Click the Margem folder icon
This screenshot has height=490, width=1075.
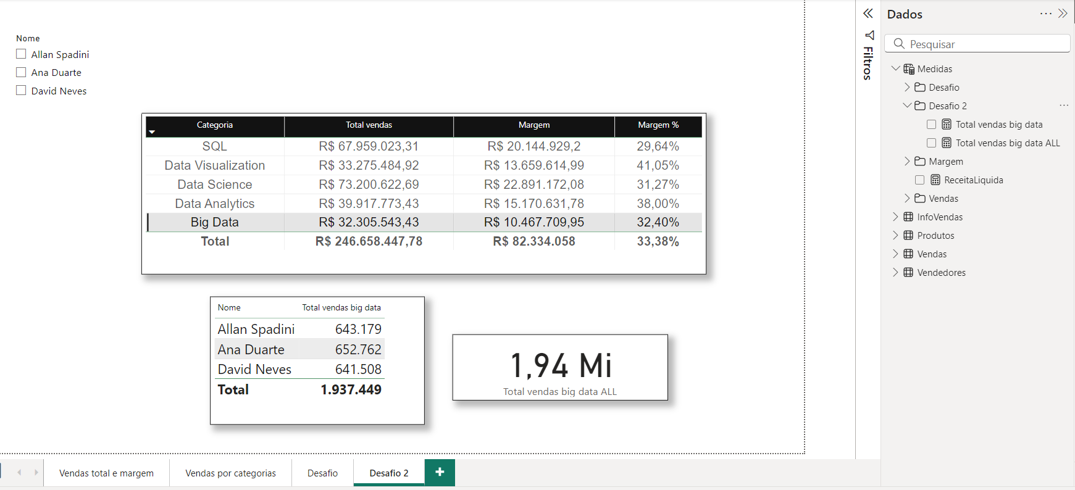point(920,161)
